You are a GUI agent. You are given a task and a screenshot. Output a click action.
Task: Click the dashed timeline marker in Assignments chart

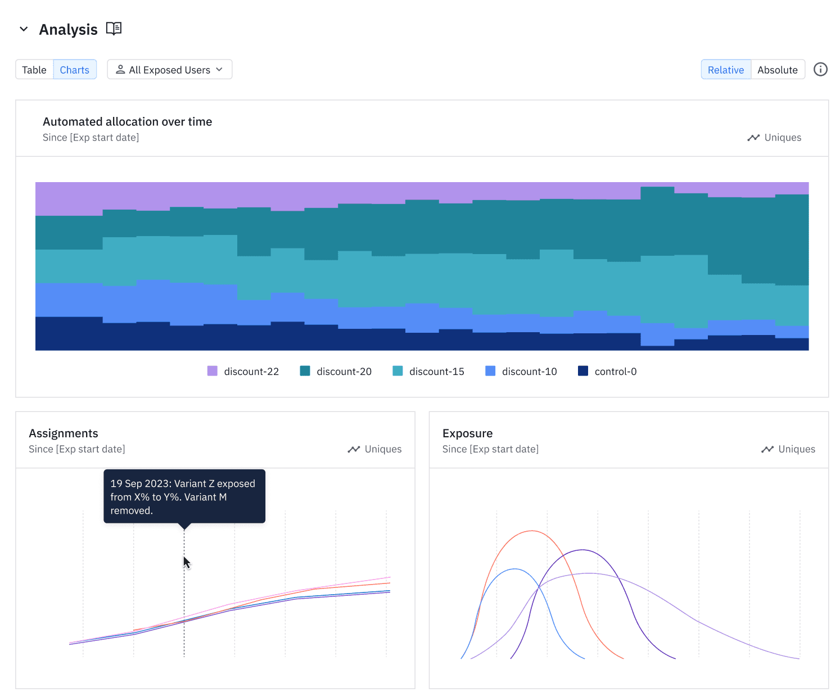coord(184,607)
